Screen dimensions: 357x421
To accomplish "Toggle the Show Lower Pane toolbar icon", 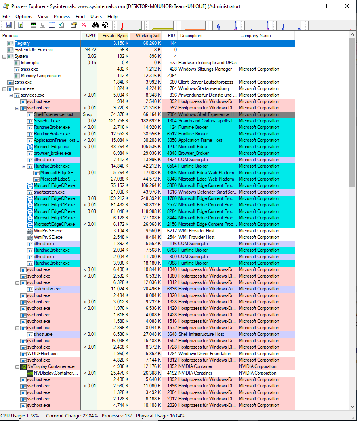I will point(52,25).
